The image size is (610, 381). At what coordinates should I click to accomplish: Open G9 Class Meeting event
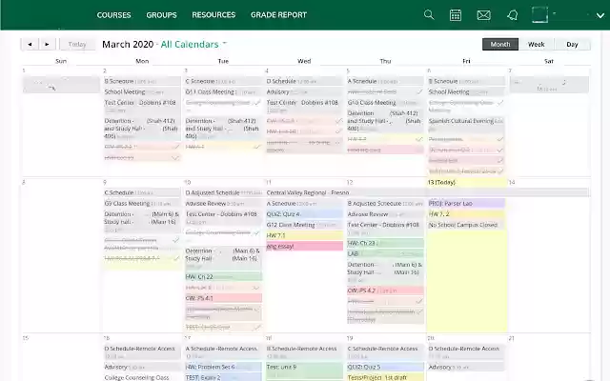click(x=142, y=203)
